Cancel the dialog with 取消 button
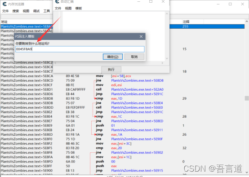The image size is (249, 177). (x=134, y=57)
